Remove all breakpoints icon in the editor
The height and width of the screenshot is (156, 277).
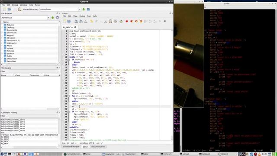(141, 21)
